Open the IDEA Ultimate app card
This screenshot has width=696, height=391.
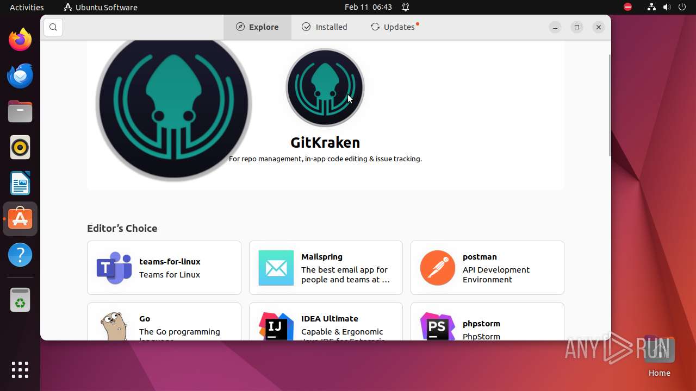click(326, 321)
